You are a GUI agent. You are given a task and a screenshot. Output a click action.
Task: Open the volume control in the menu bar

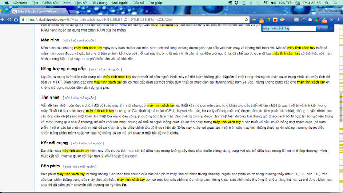tap(273, 3)
